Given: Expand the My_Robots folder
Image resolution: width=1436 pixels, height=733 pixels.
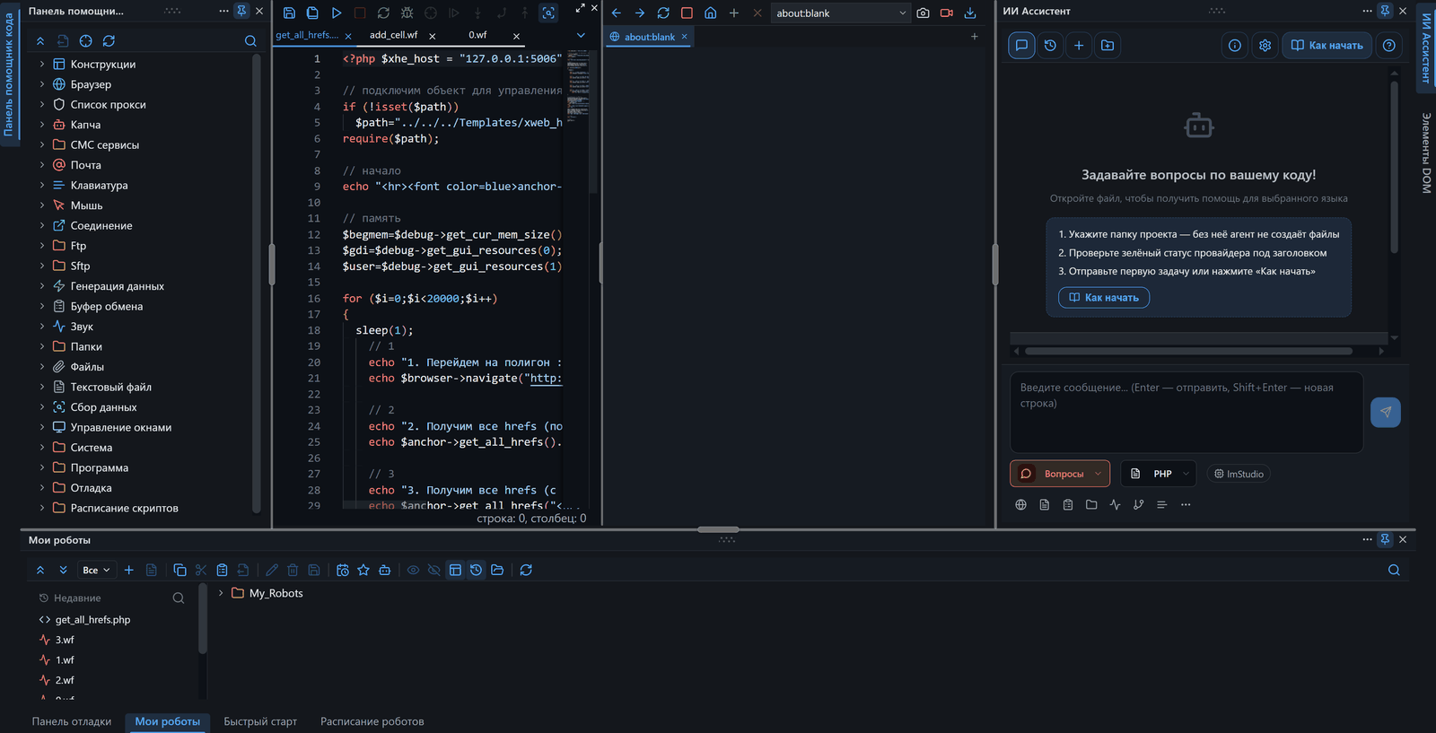Looking at the screenshot, I should (221, 593).
